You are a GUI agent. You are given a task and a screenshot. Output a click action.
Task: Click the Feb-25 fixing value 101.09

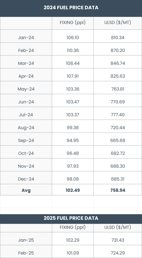coord(73,253)
